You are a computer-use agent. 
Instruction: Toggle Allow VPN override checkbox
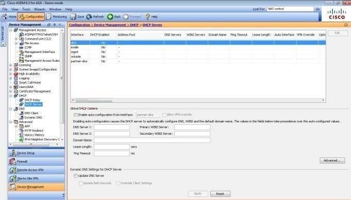pyautogui.click(x=164, y=115)
